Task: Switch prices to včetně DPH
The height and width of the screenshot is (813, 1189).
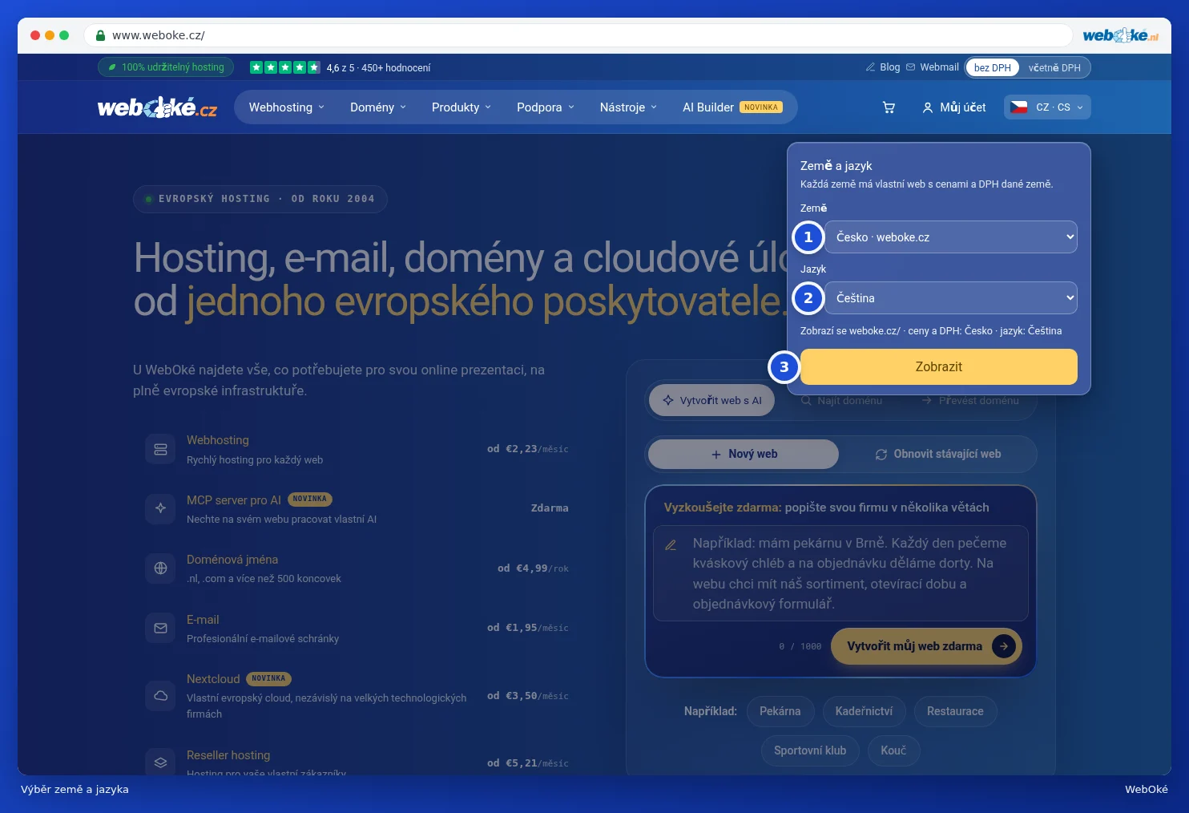Action: point(1054,67)
